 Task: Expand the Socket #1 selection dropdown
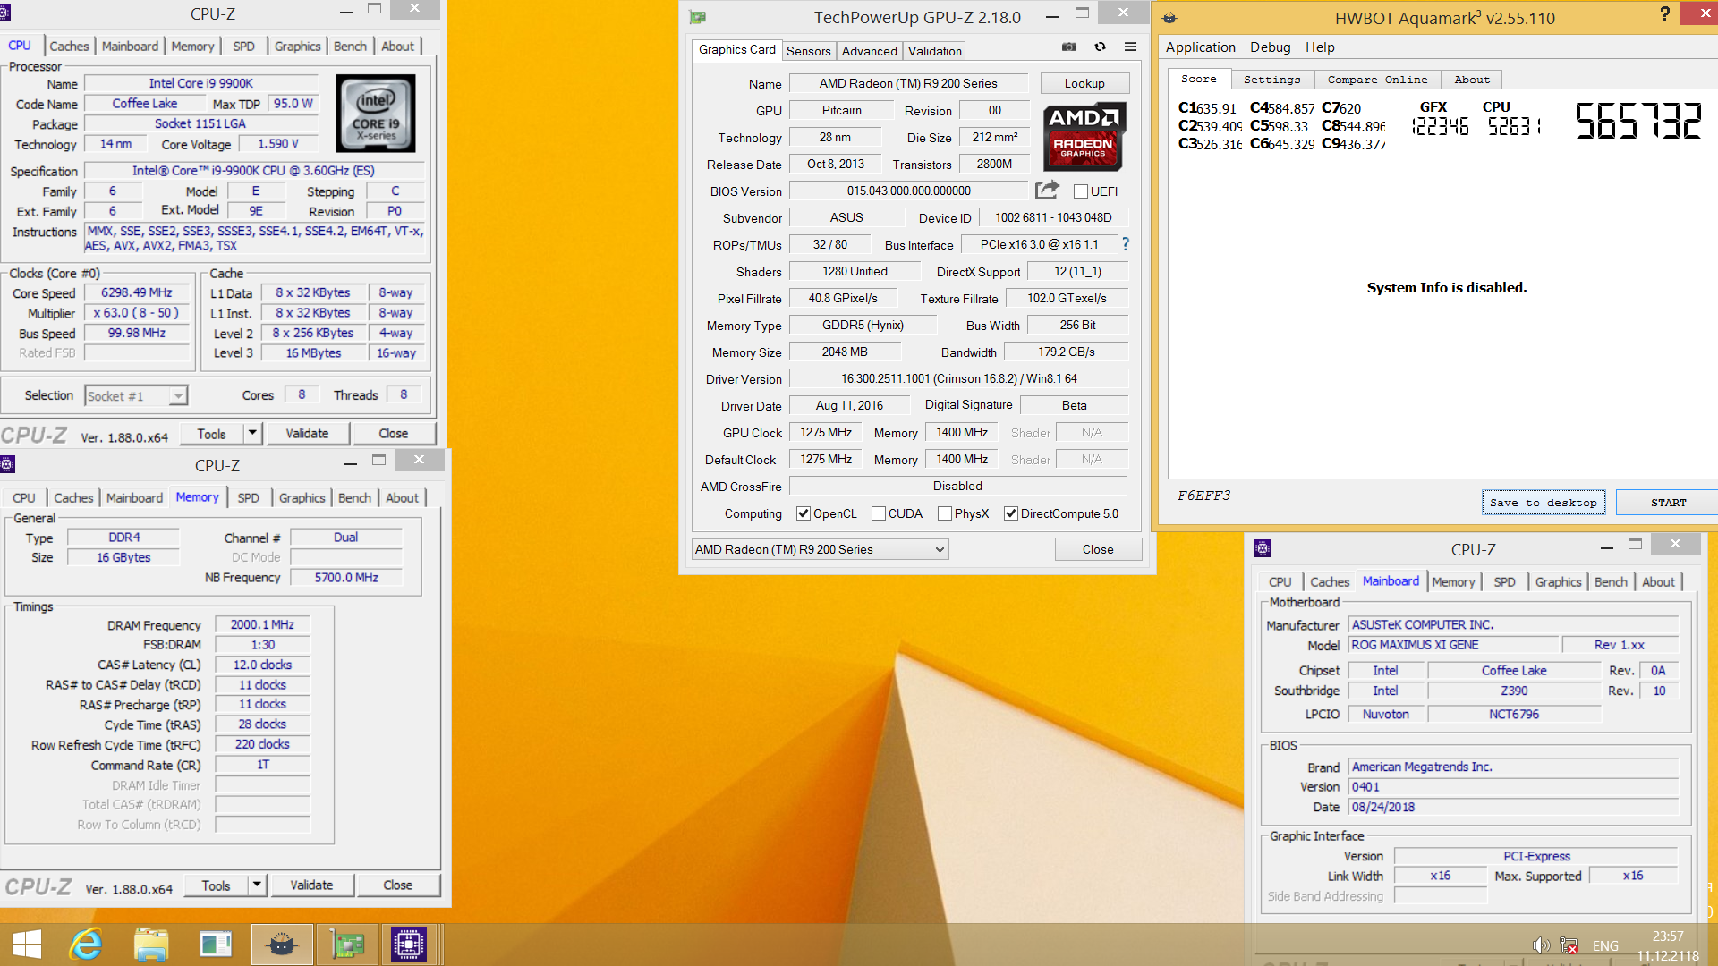(178, 396)
